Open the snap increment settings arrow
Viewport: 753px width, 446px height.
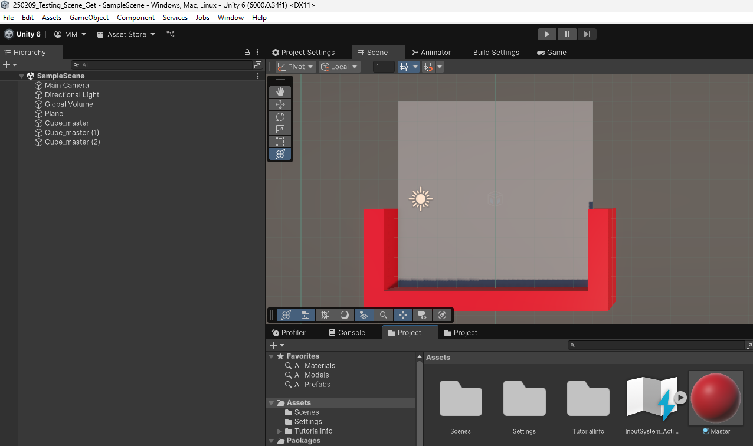pyautogui.click(x=440, y=67)
